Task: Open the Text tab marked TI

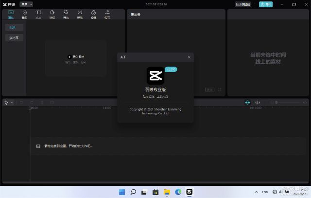Action: [x=38, y=15]
